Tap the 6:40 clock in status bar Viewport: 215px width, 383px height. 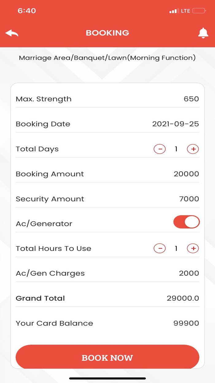(x=27, y=11)
